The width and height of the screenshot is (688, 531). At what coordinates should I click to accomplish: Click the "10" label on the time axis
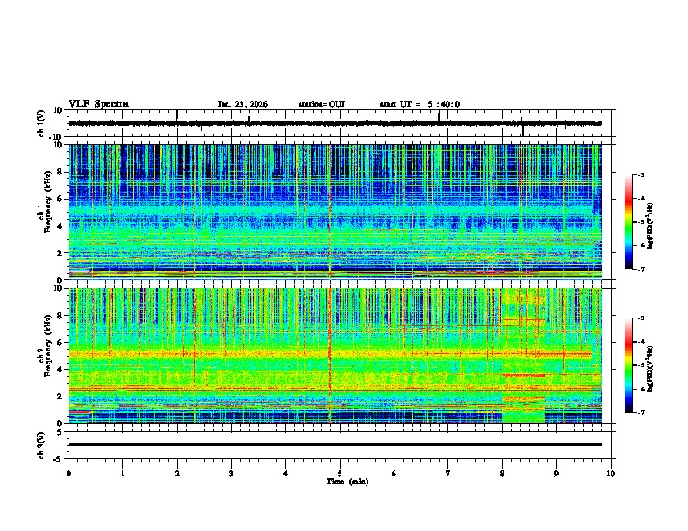click(x=611, y=474)
